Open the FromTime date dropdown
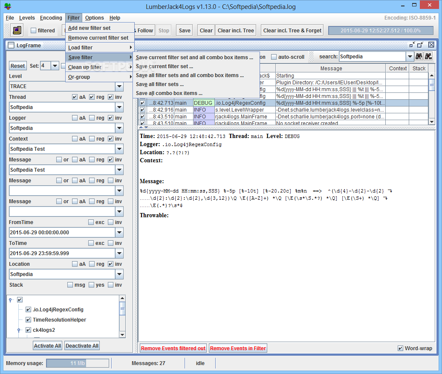 [x=119, y=232]
